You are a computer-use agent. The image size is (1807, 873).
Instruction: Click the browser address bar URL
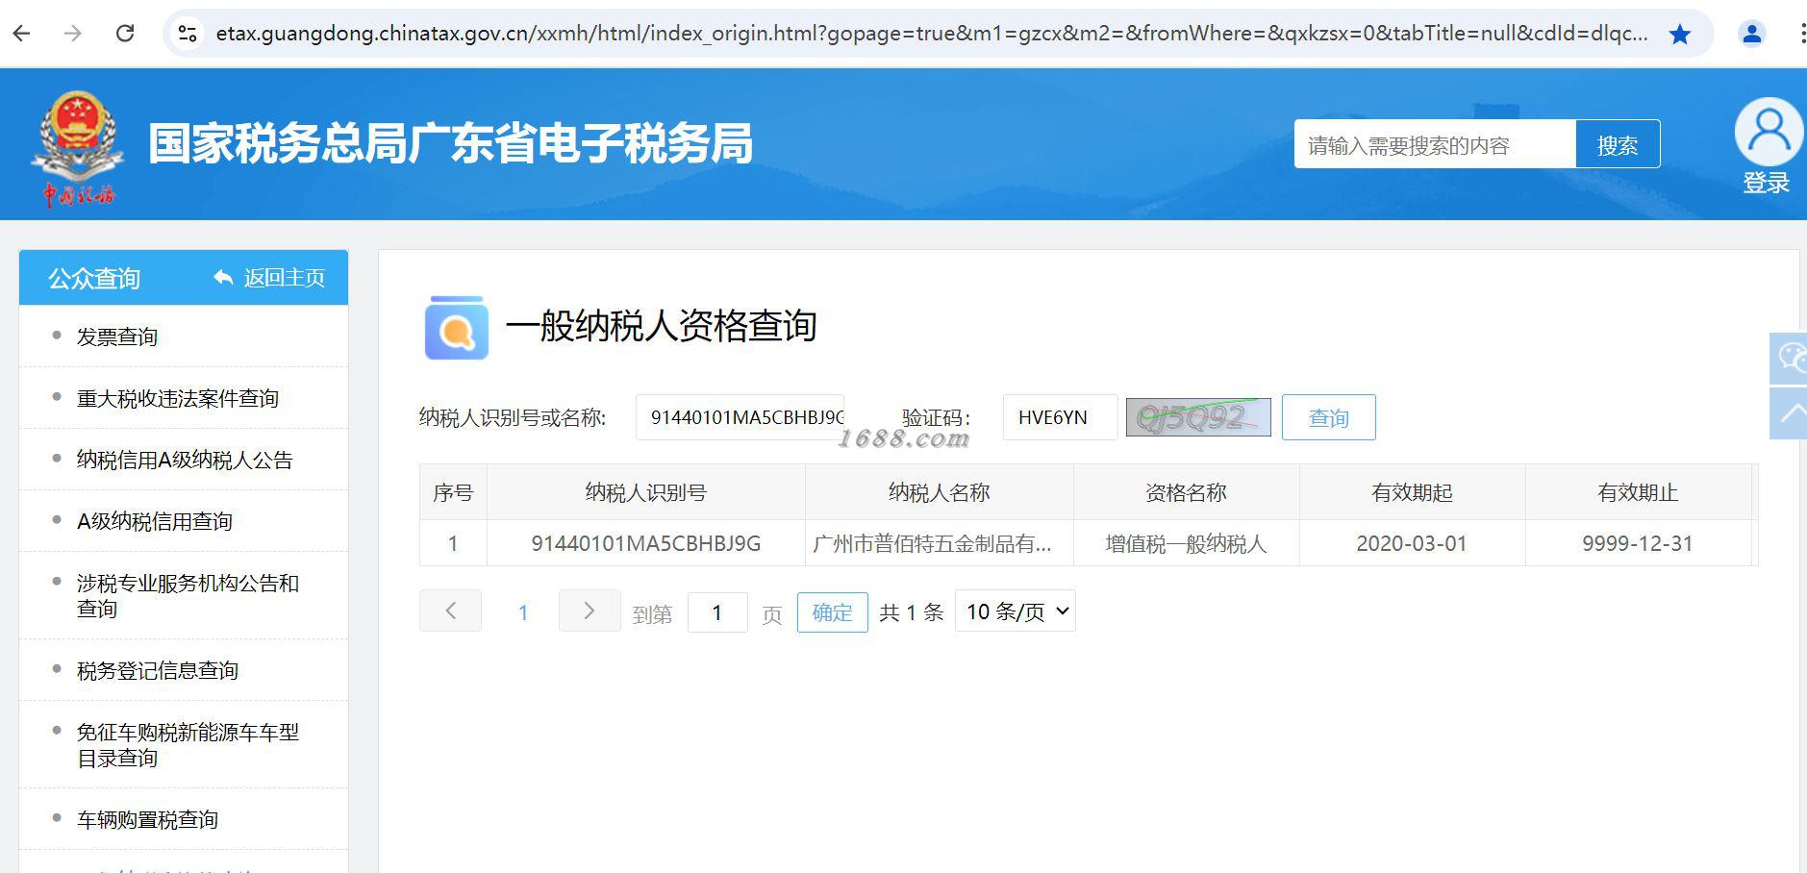tap(931, 34)
